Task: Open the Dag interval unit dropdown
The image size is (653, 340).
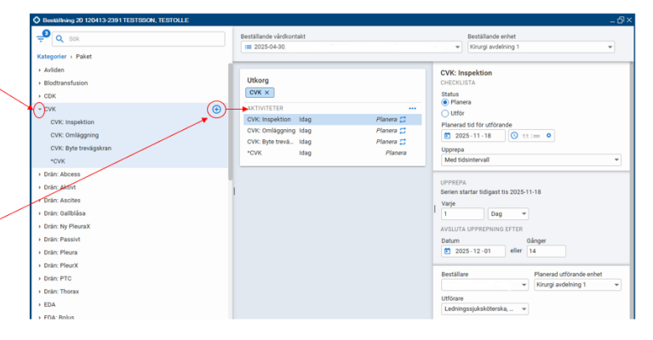Action: [x=508, y=213]
